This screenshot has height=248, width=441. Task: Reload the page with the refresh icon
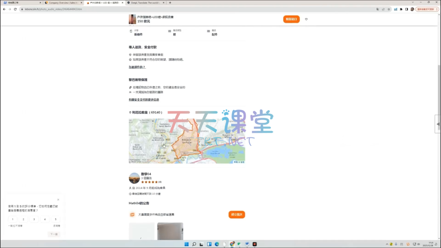tap(16, 9)
